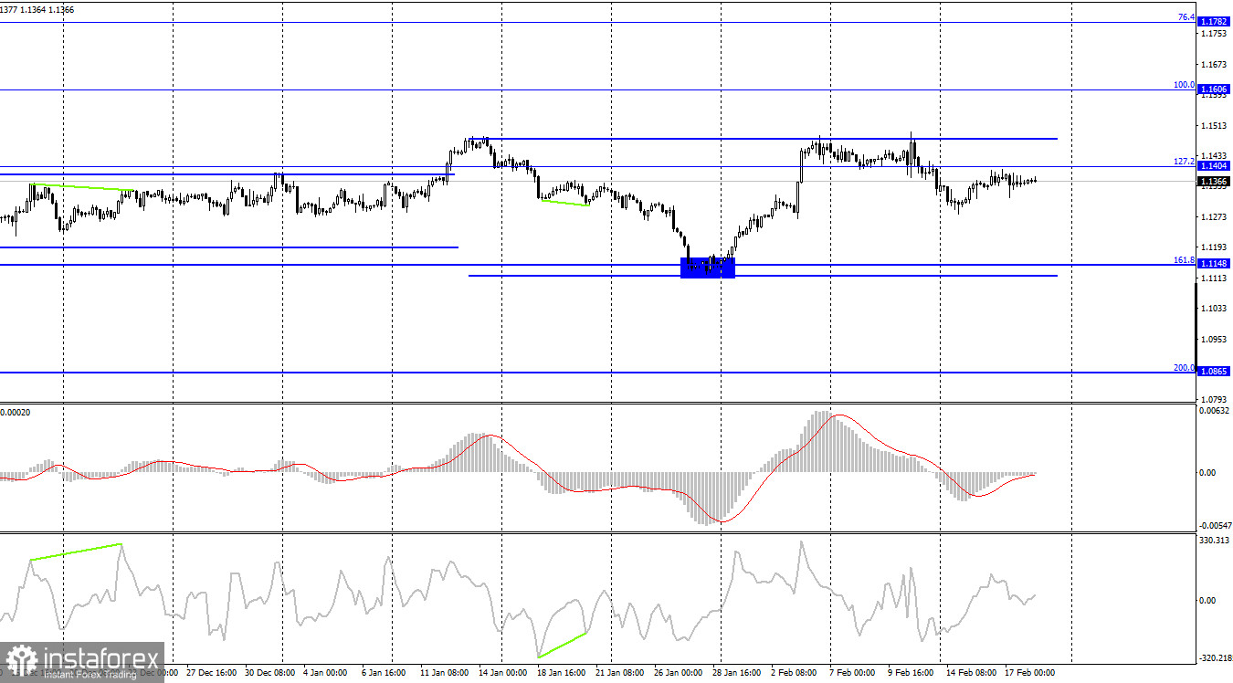Click the oscillator scale value 330.313
Image resolution: width=1233 pixels, height=683 pixels.
click(1214, 541)
